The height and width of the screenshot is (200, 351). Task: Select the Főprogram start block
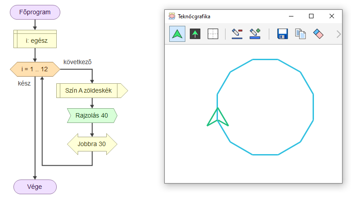[x=35, y=12]
